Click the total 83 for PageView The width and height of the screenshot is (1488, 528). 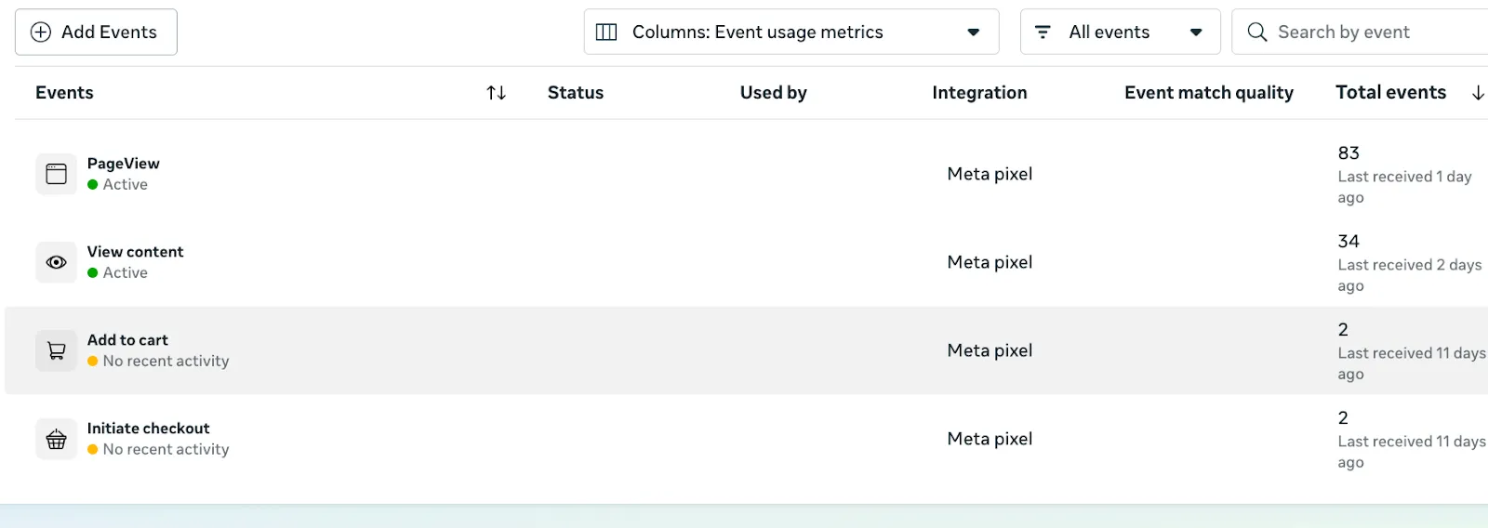point(1348,152)
